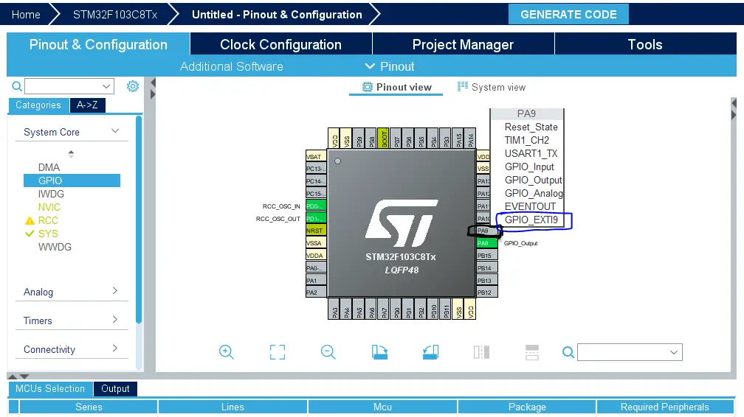Open the category search dropdown
Screen dimensions: 744x417
[106, 86]
